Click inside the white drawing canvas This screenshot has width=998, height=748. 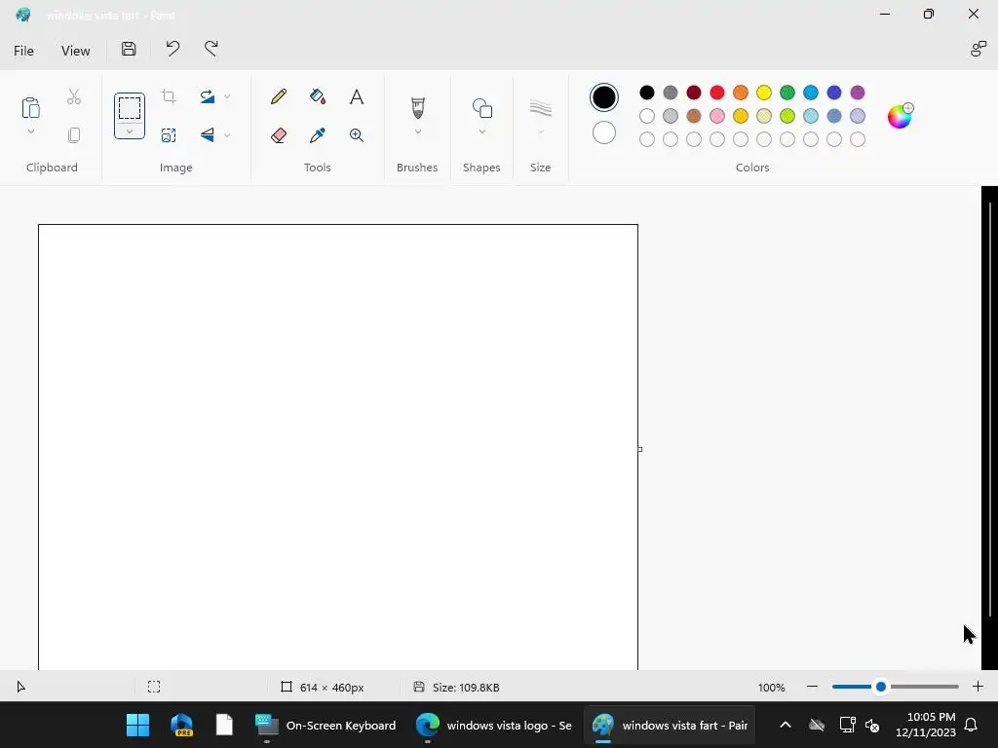(338, 446)
